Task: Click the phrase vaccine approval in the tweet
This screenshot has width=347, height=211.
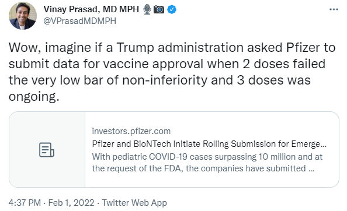Action: (153, 64)
